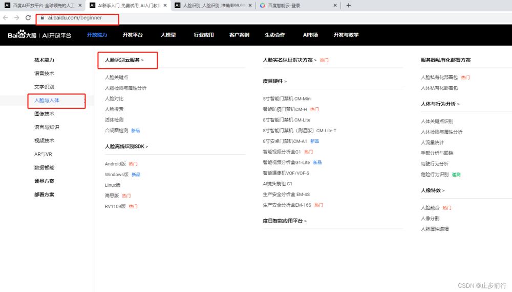Open the 人像特效 heading link
Image resolution: width=512 pixels, height=292 pixels.
[x=433, y=190]
